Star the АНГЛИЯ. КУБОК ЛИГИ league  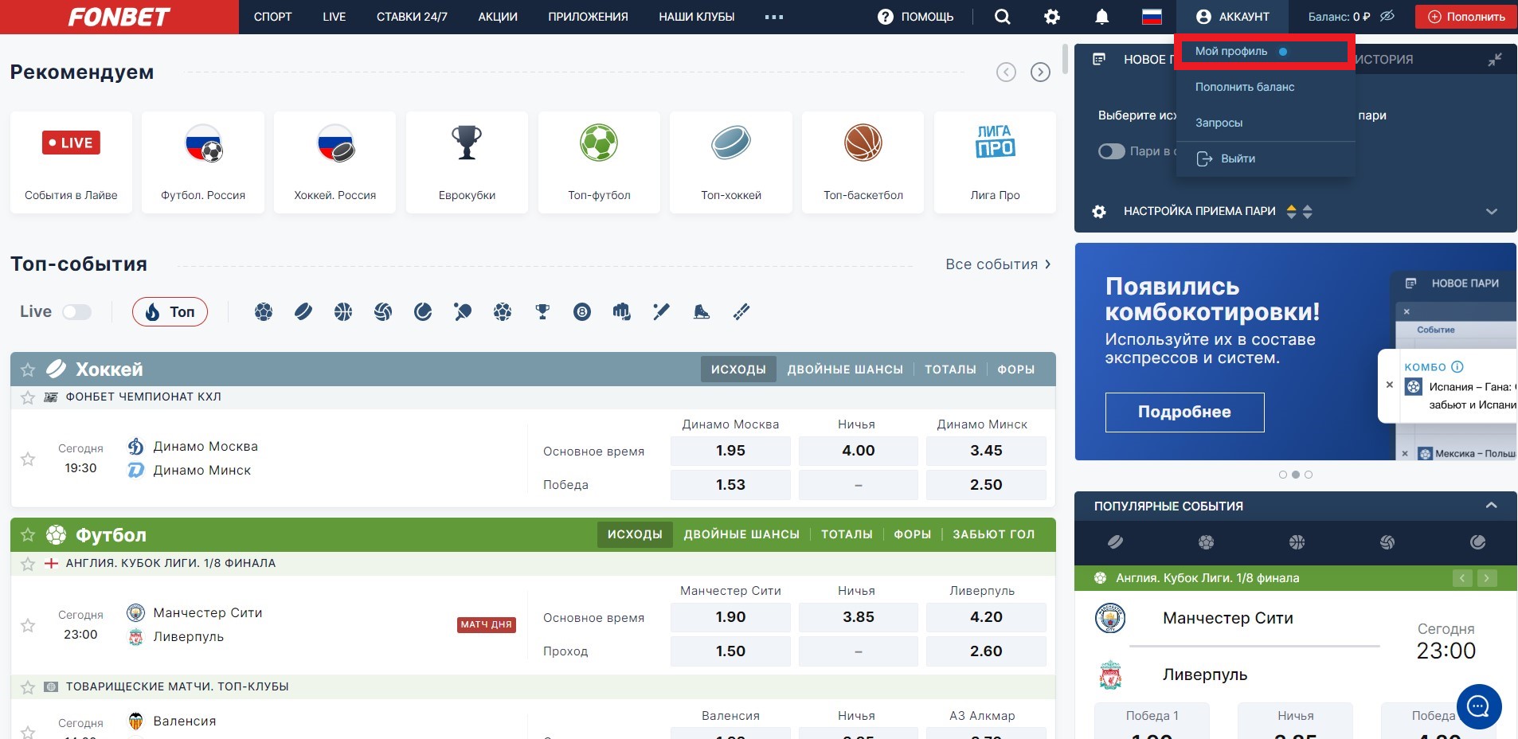[28, 564]
